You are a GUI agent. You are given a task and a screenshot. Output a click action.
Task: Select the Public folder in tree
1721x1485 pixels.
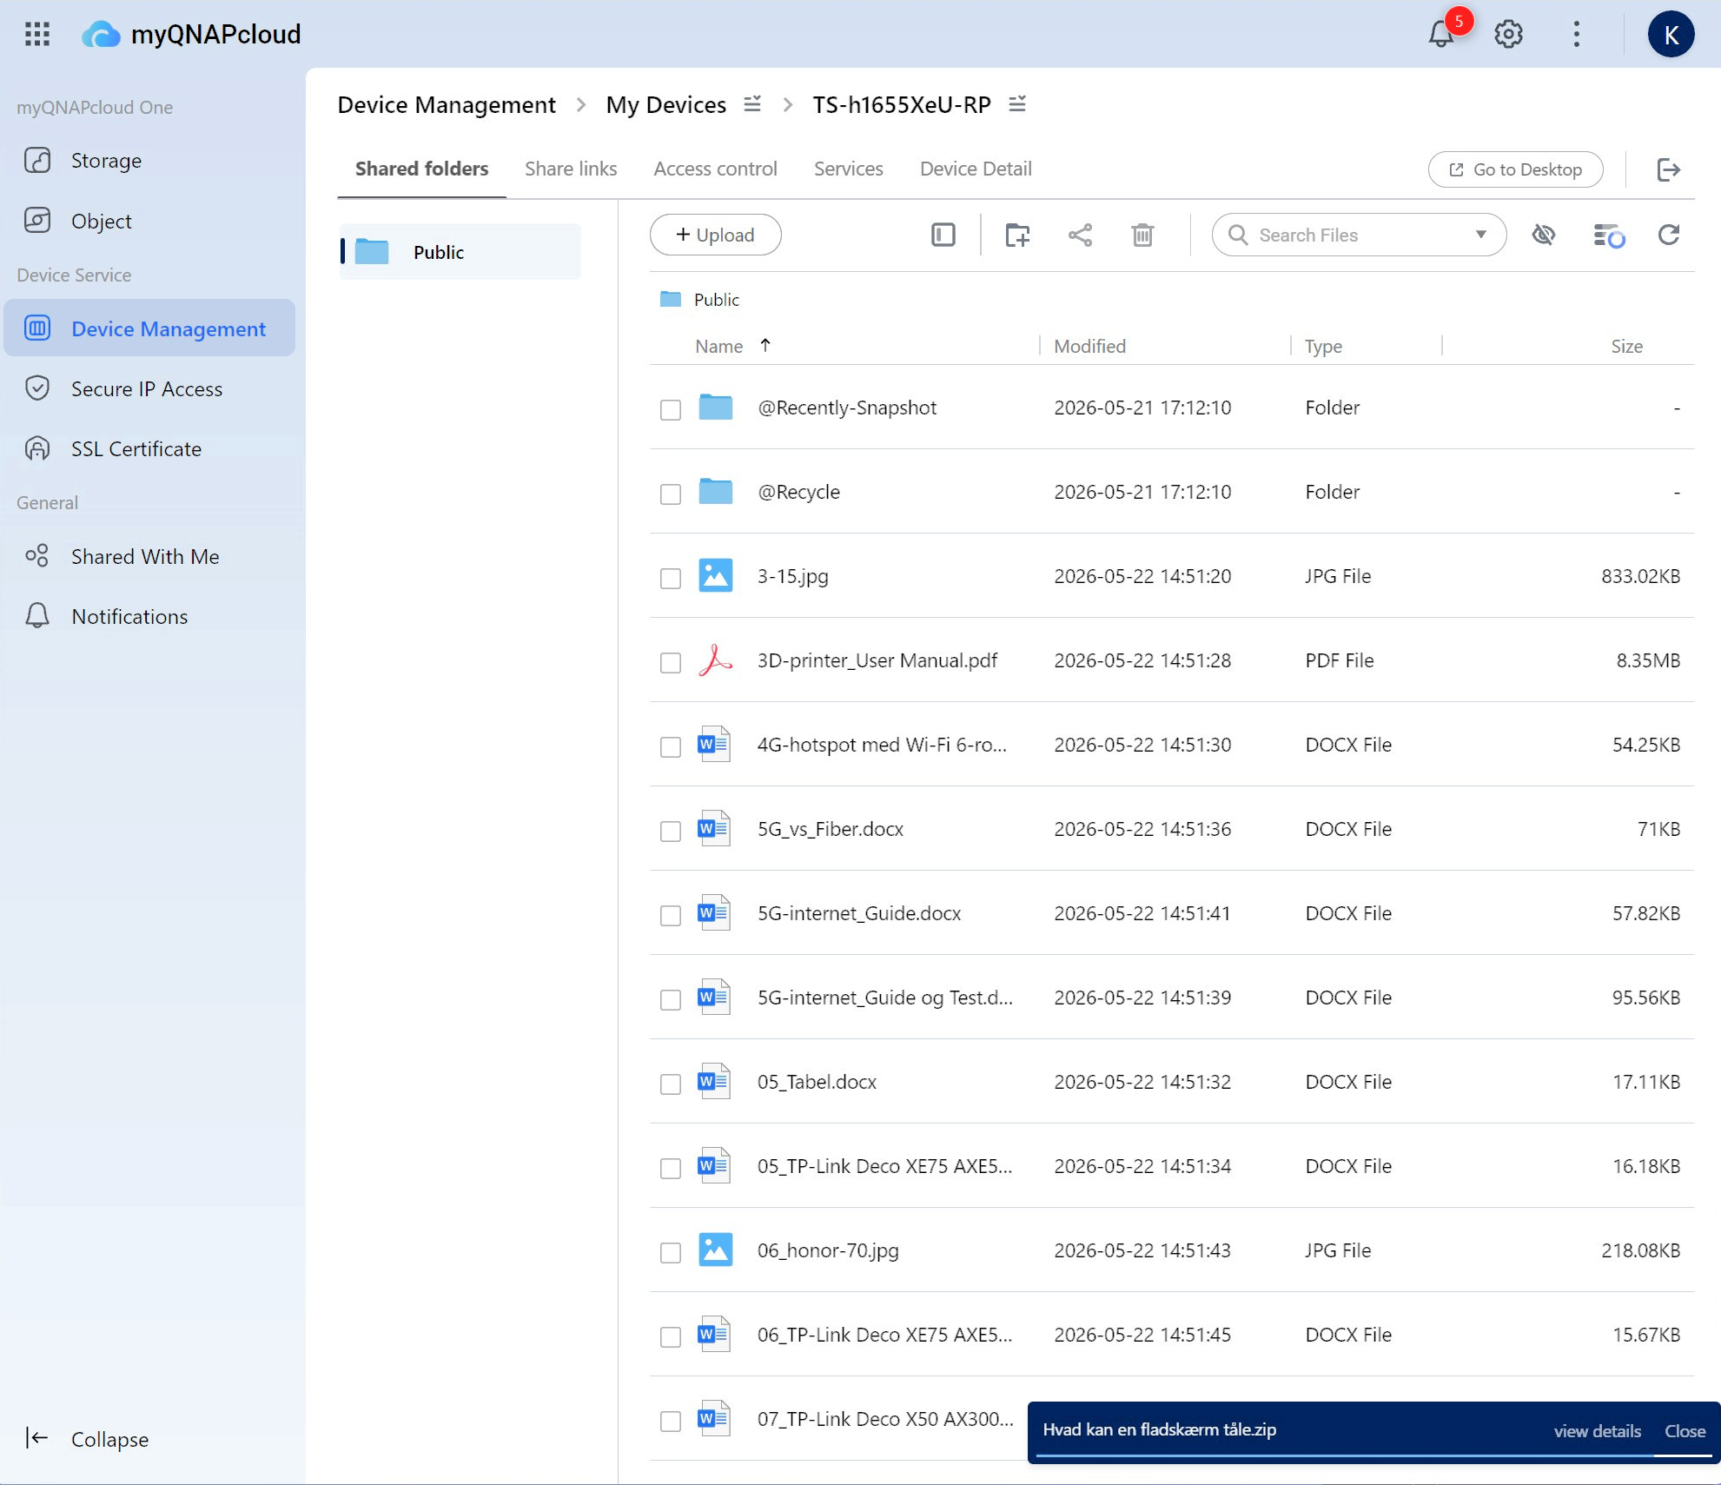(x=460, y=252)
